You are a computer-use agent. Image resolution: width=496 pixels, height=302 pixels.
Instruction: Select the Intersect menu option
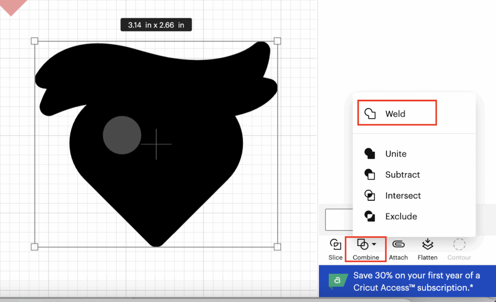click(x=403, y=196)
